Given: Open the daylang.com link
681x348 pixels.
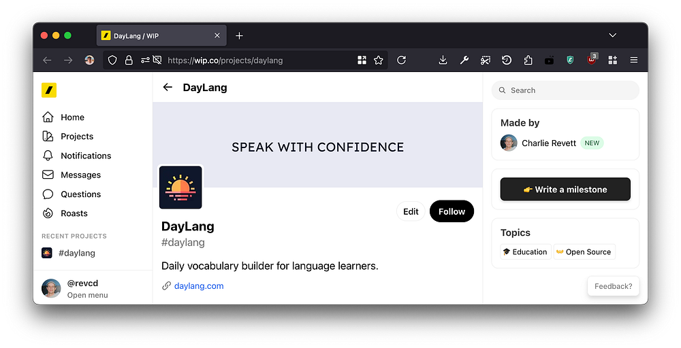Looking at the screenshot, I should (x=199, y=285).
